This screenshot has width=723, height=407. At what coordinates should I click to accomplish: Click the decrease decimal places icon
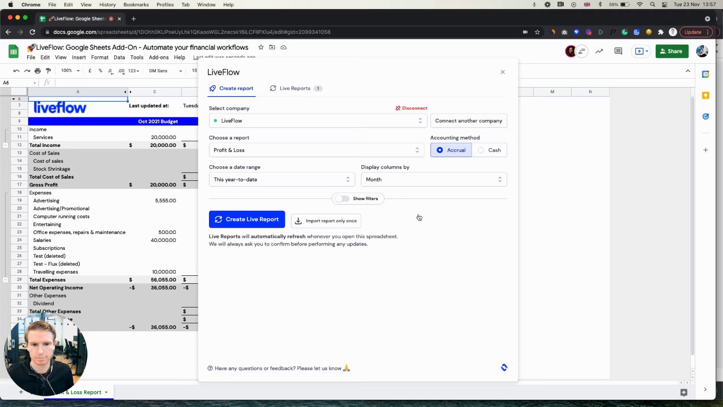click(110, 71)
